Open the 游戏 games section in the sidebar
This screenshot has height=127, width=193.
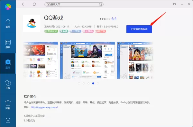[8, 44]
